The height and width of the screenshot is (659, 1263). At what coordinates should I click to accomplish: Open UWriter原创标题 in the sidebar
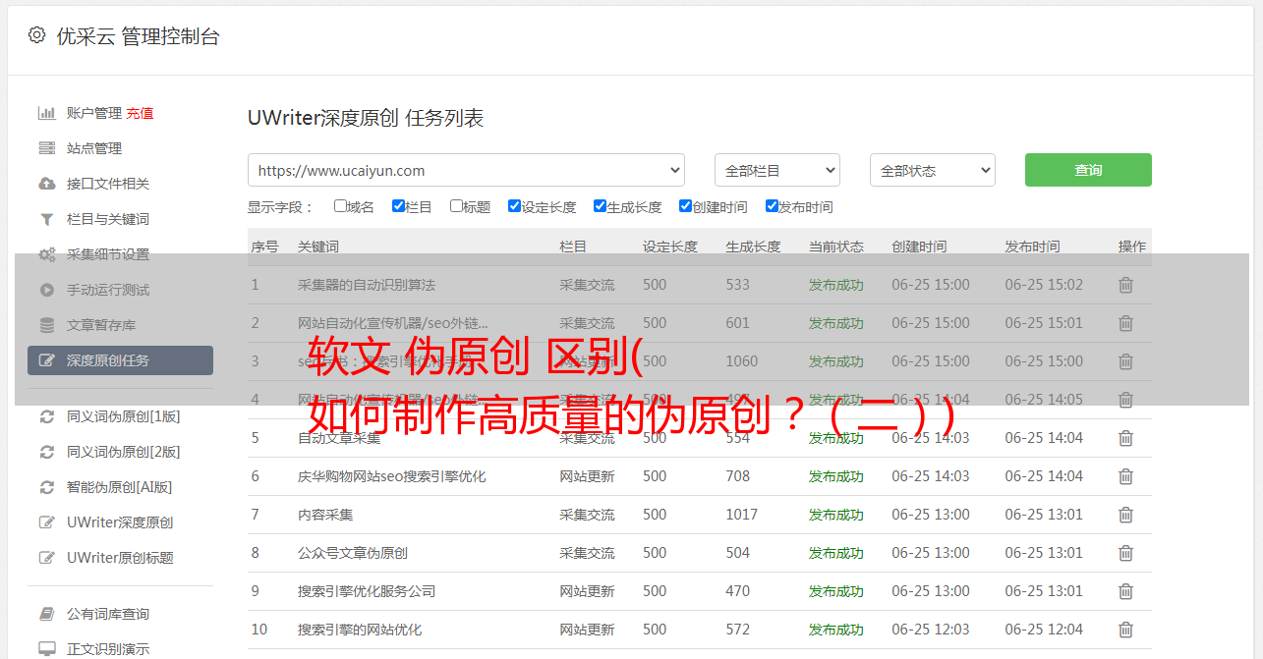120,558
